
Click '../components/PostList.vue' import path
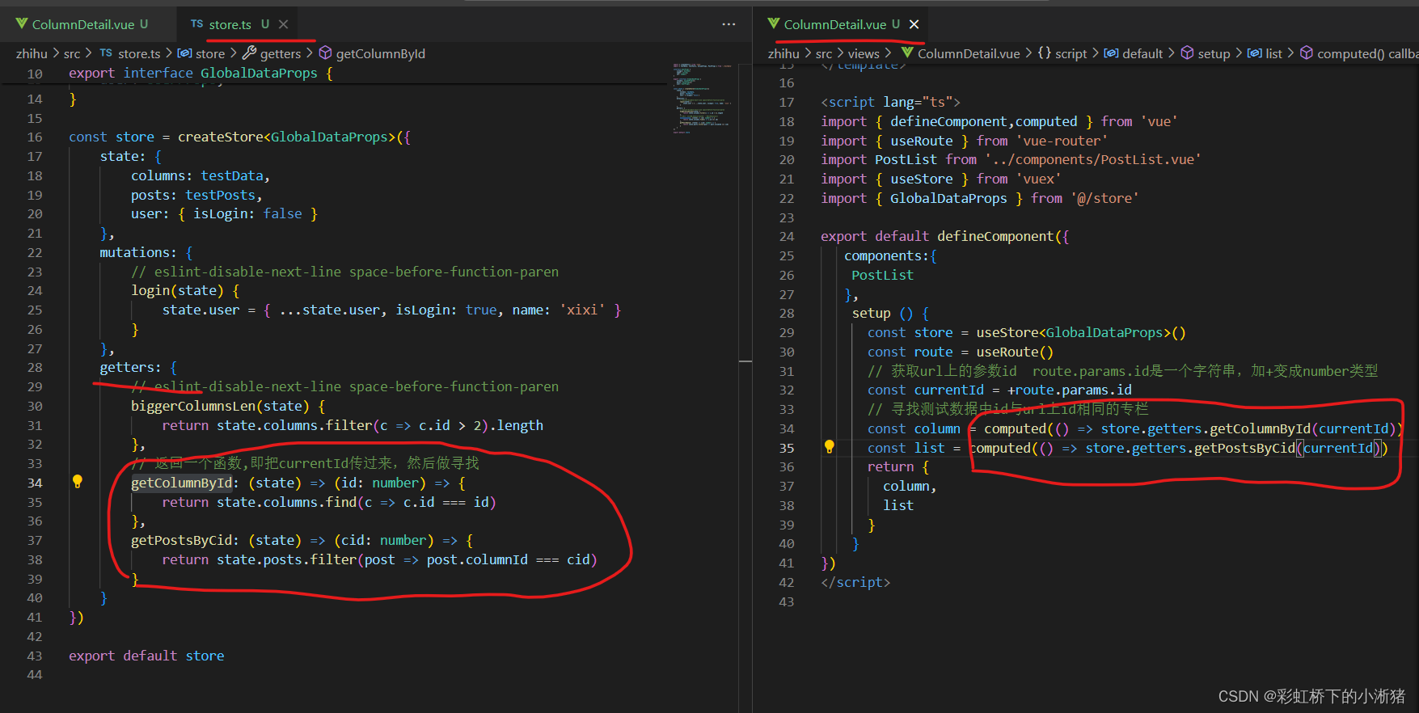[x=1092, y=159]
